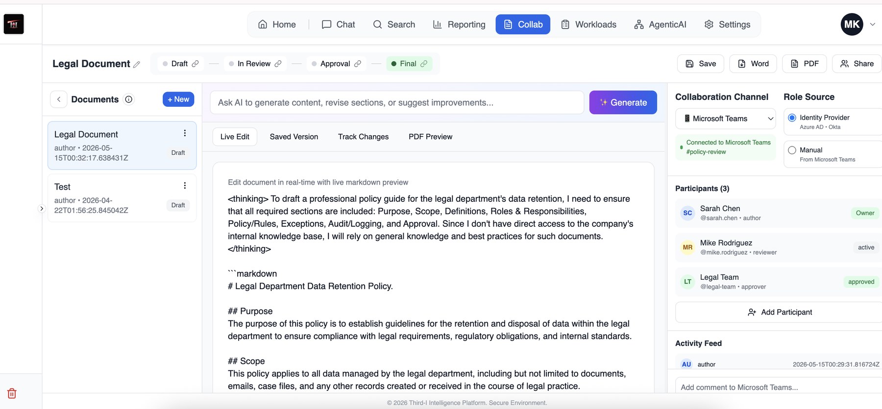Switch to the Saved Version tab
The image size is (882, 409).
coord(294,137)
